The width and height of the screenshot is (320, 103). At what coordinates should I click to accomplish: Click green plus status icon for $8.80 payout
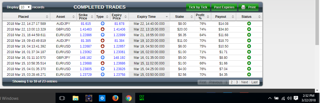(249, 57)
